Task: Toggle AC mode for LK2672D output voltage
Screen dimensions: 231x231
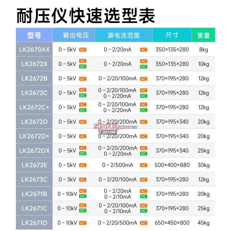Action: pos(83,121)
